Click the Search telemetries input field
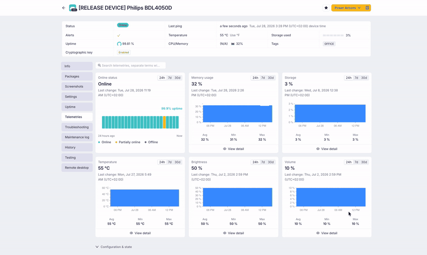The width and height of the screenshot is (427, 255). pos(130,66)
